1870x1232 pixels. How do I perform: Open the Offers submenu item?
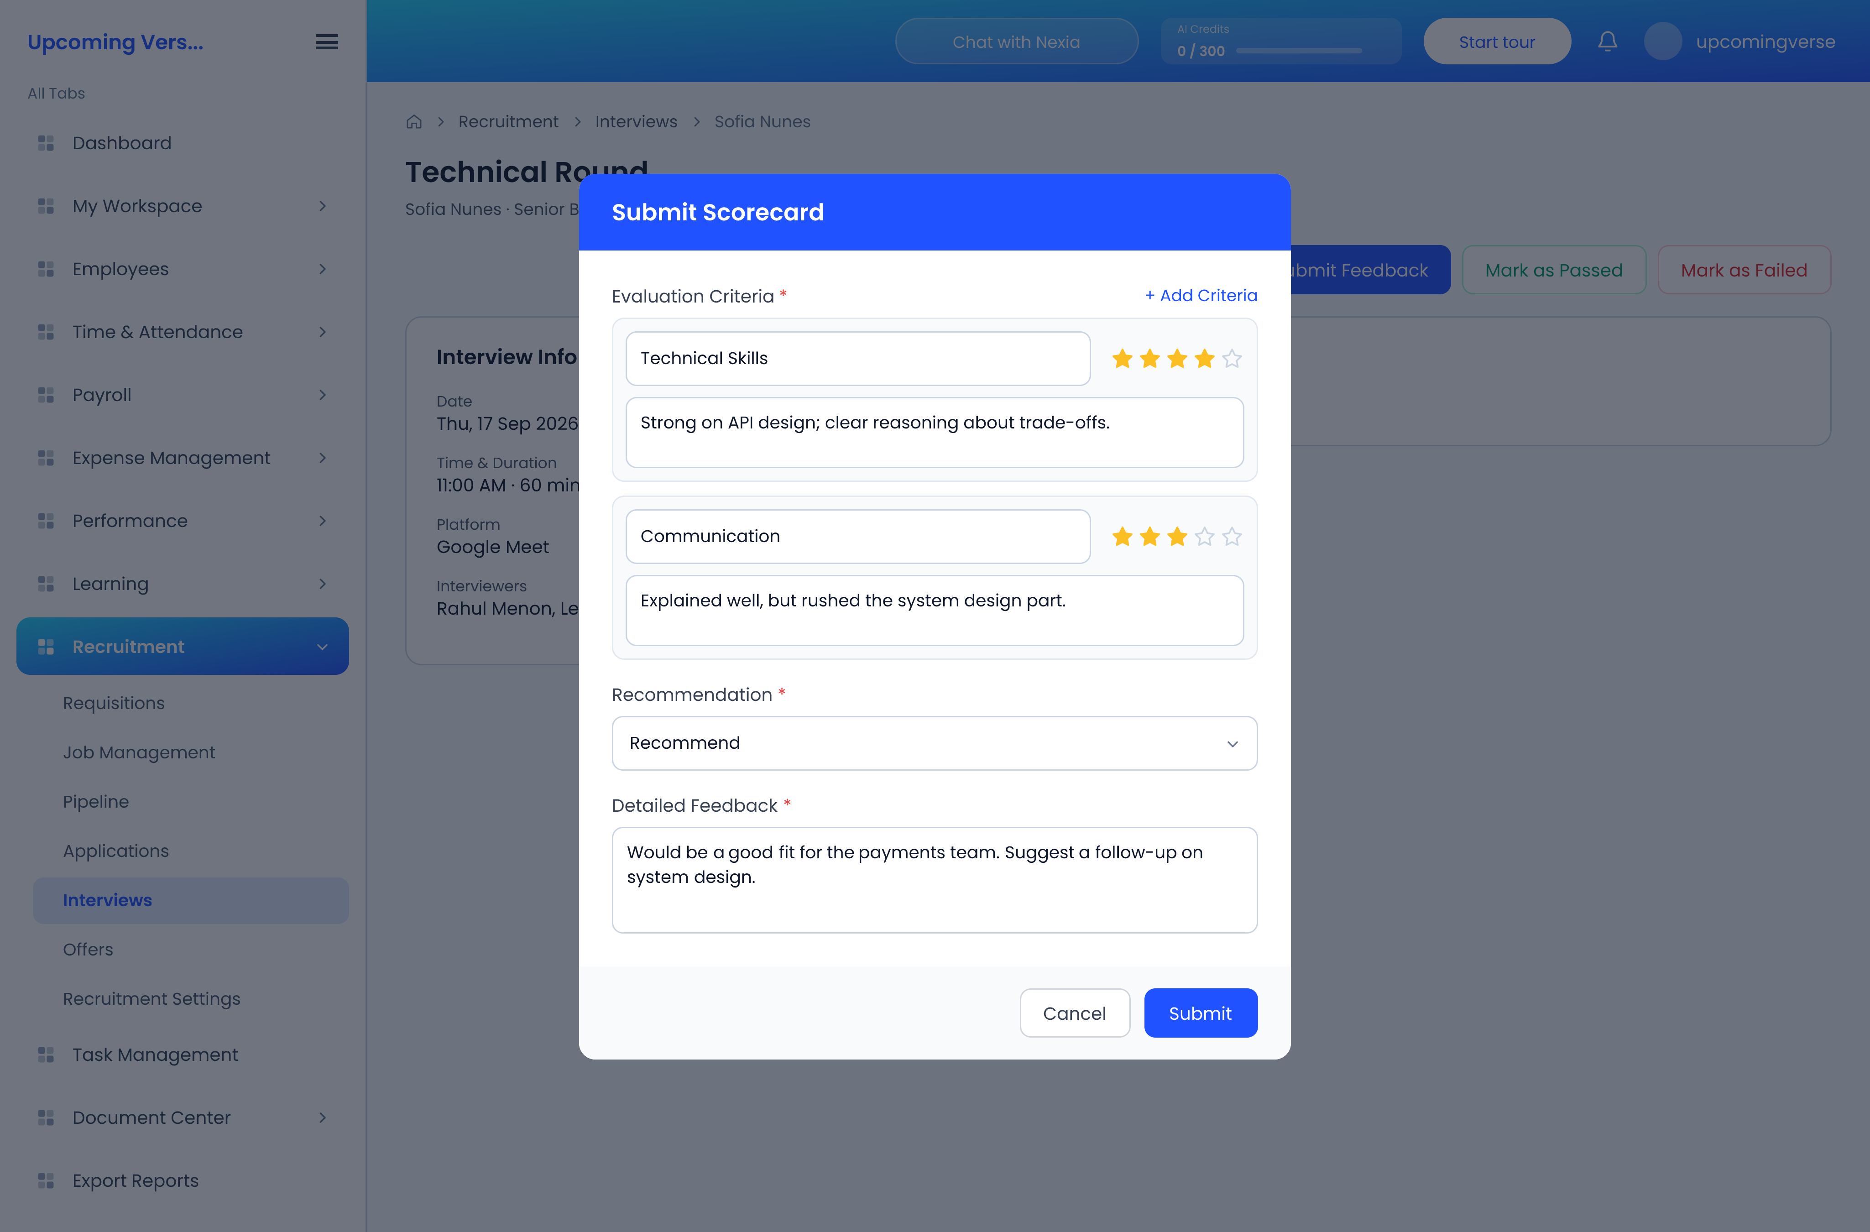point(190,949)
